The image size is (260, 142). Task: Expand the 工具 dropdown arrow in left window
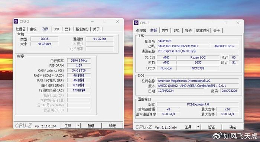click(78, 126)
